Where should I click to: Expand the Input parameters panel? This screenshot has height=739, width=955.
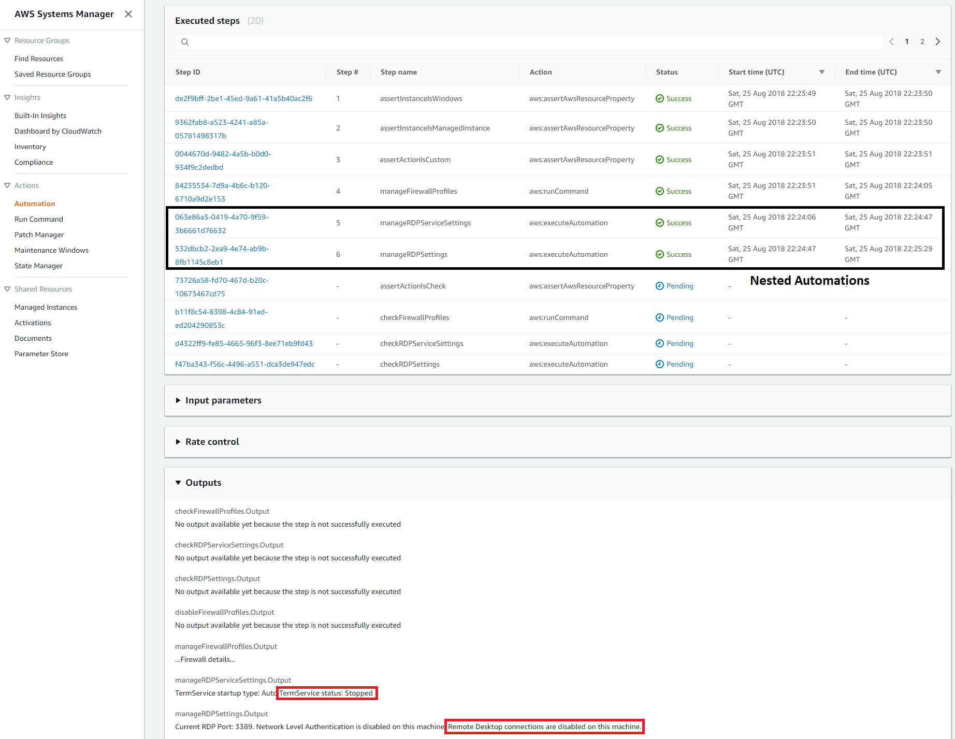[178, 400]
